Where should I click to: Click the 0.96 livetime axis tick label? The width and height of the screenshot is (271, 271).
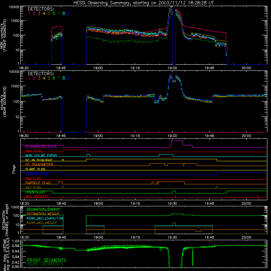pos(16,251)
